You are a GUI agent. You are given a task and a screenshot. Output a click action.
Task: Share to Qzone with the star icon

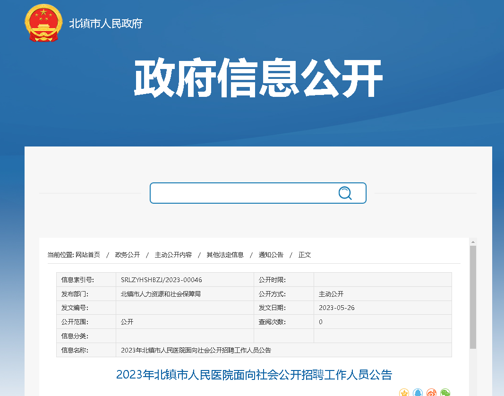(x=404, y=393)
